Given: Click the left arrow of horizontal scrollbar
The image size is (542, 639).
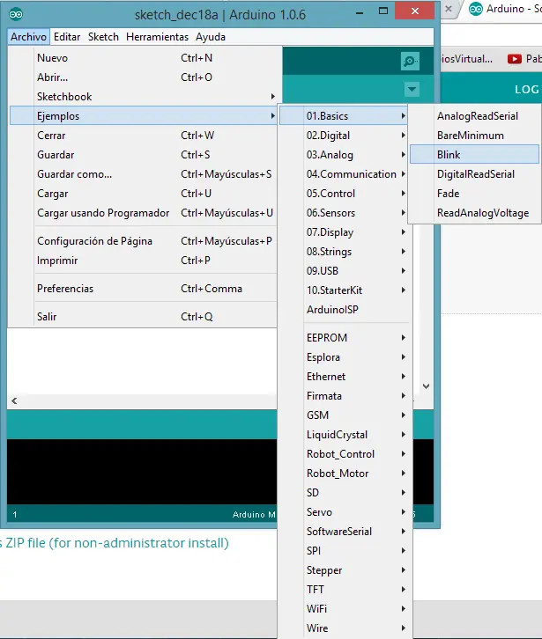Looking at the screenshot, I should click(x=14, y=401).
